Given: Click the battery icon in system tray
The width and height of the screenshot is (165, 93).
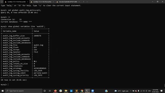Looking at the screenshot, I should (x=133, y=91).
